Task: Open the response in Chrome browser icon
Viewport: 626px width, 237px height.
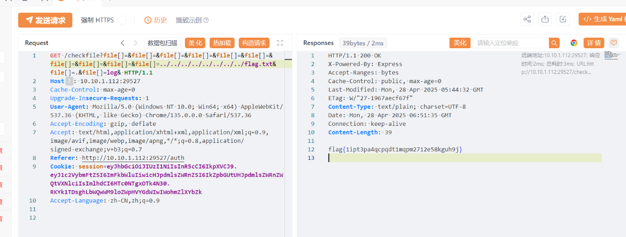Action: point(574,43)
